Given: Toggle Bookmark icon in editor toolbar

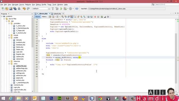Looking at the screenshot, I should coord(84,17).
